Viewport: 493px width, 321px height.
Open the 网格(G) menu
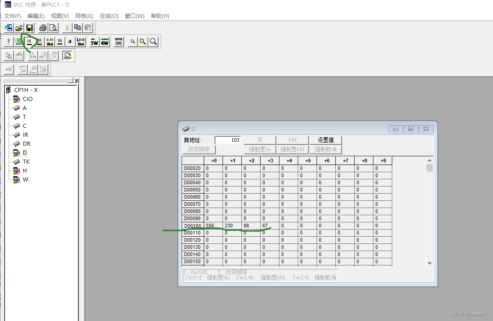coord(84,16)
